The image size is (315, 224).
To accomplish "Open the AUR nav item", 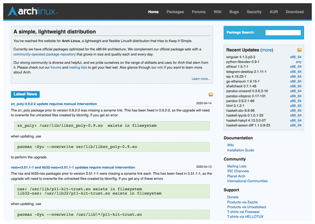I will pyautogui.click(x=274, y=12).
